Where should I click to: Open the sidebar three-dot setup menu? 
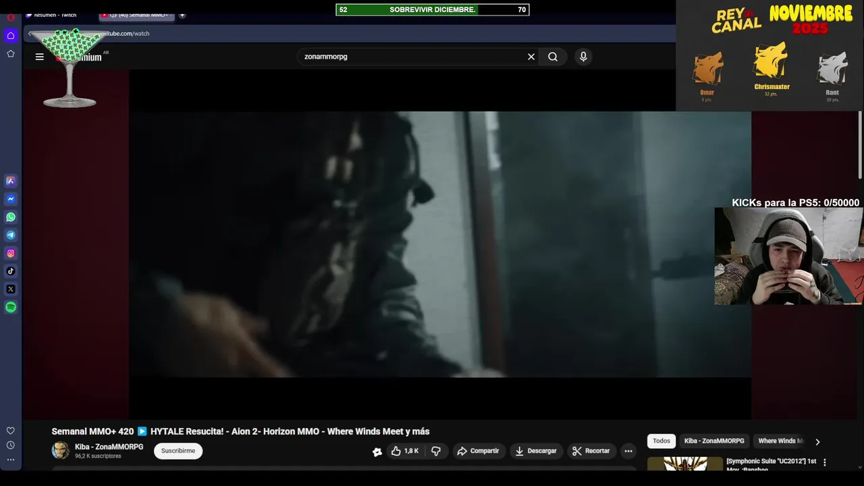pos(11,460)
